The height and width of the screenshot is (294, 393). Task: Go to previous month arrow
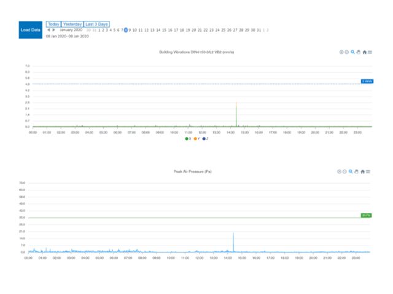(49, 30)
